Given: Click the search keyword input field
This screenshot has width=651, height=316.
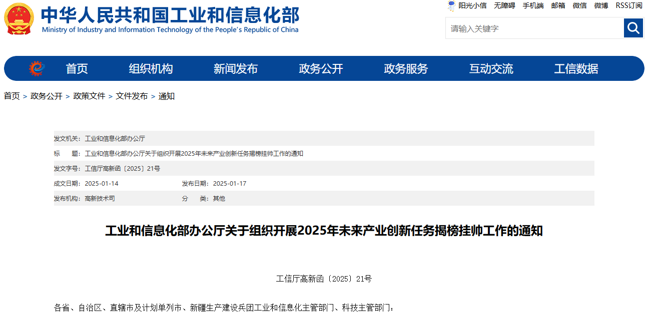Looking at the screenshot, I should (534, 28).
